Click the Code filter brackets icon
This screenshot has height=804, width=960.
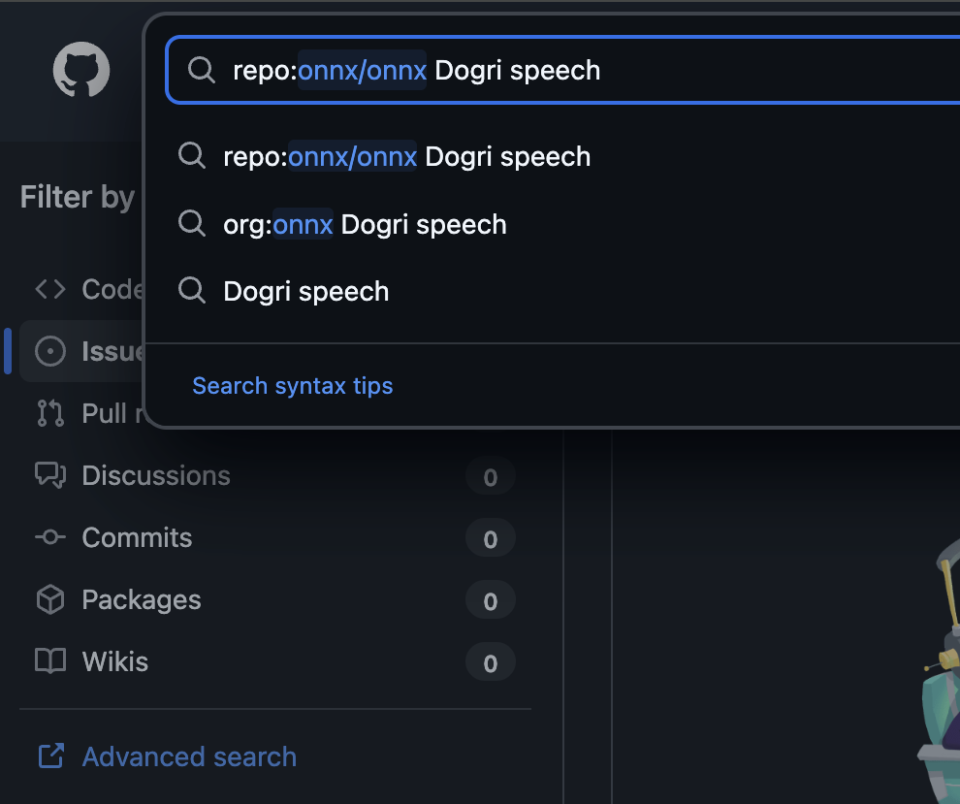50,289
